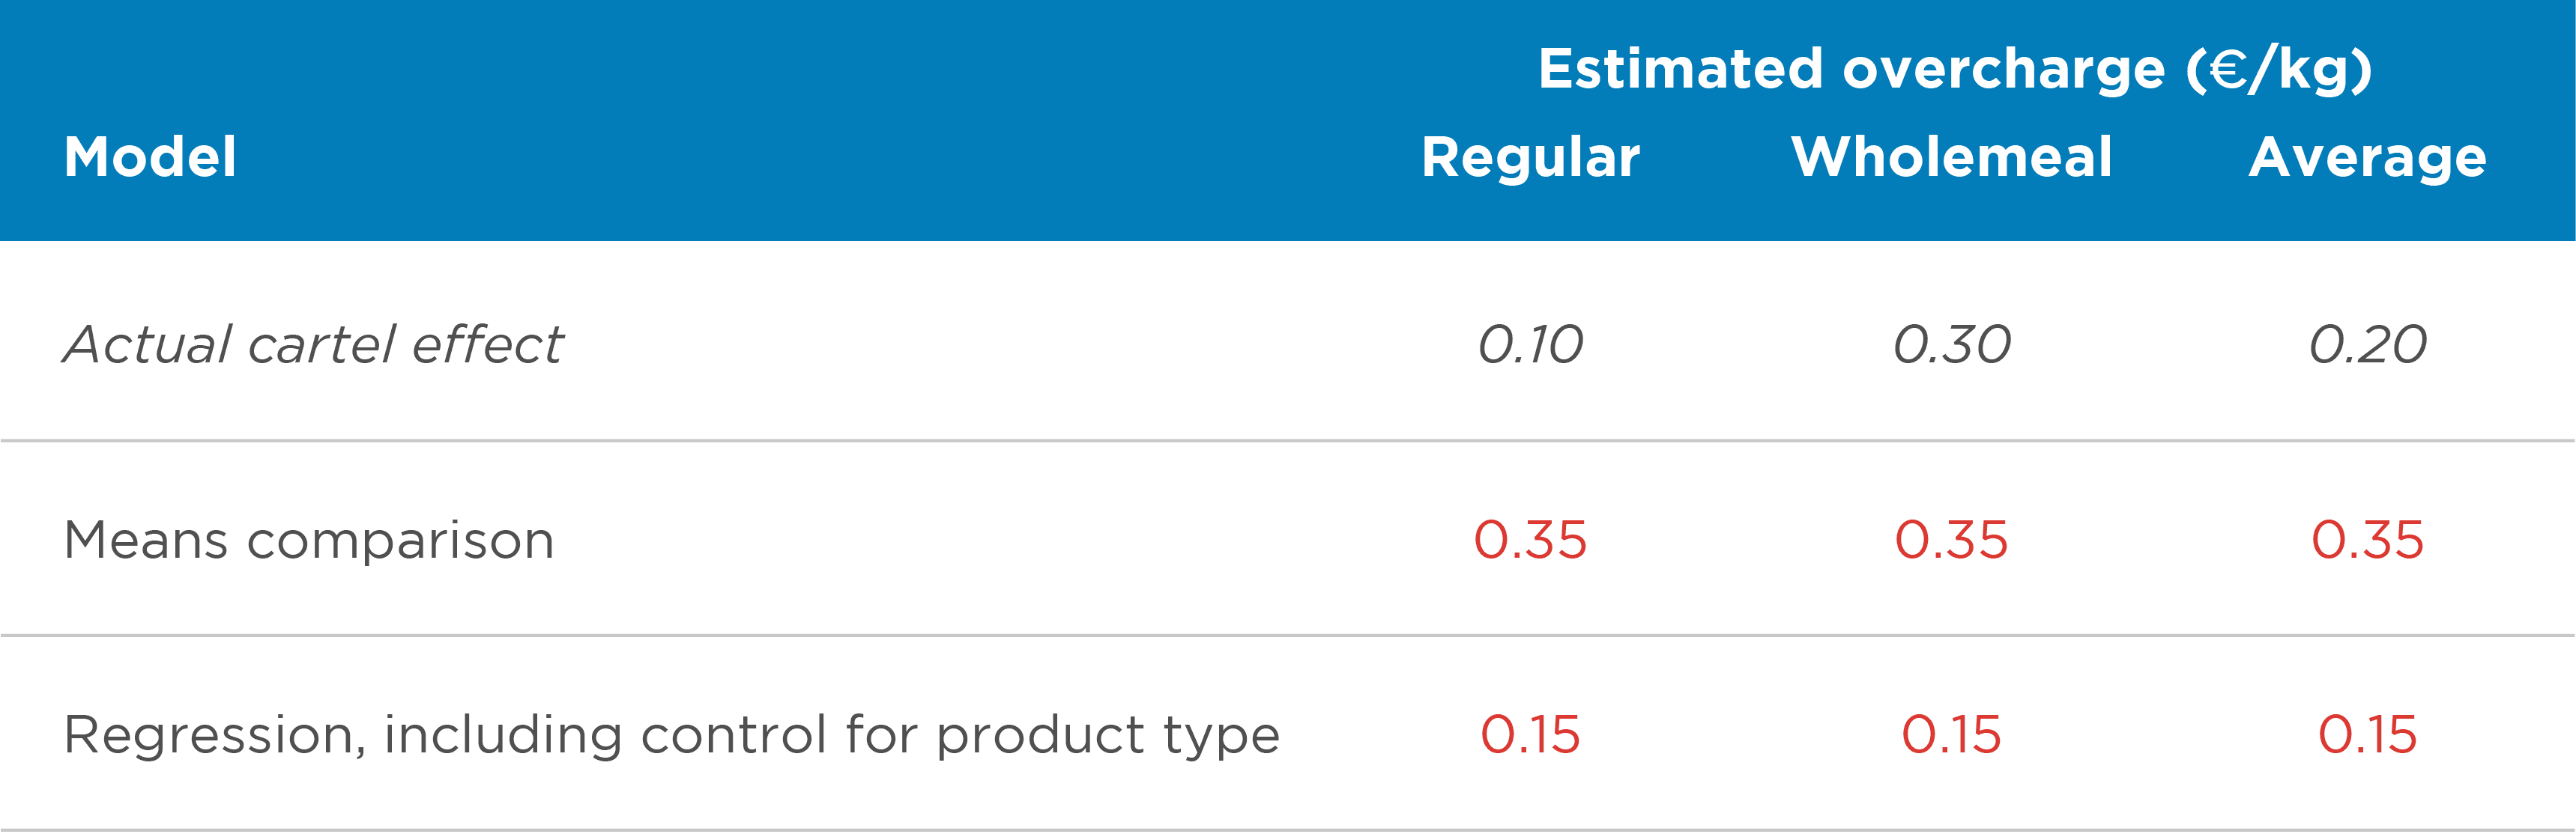2576x837 pixels.
Task: Click Regression 0.15 value in Regular column
Action: [1530, 735]
